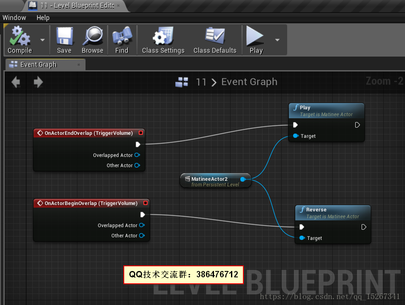Click the 'from Persistent Level' subtitle text
Image resolution: width=405 pixels, height=305 pixels.
coord(215,185)
